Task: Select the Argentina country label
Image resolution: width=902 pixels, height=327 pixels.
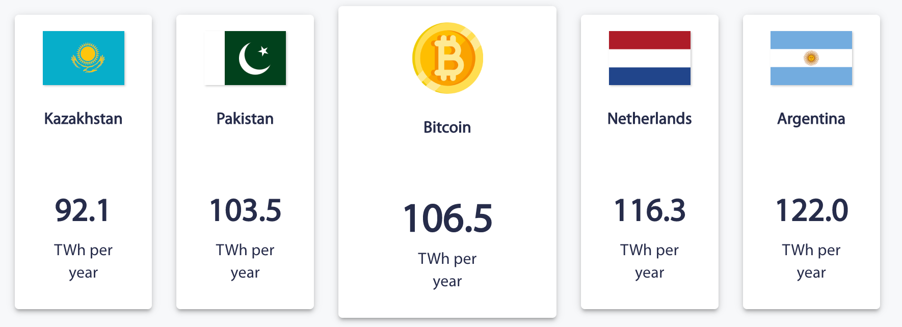Action: point(811,119)
